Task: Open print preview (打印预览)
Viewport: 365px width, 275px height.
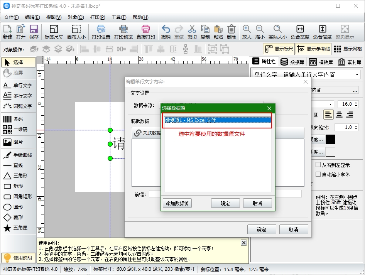Action: tap(123, 32)
